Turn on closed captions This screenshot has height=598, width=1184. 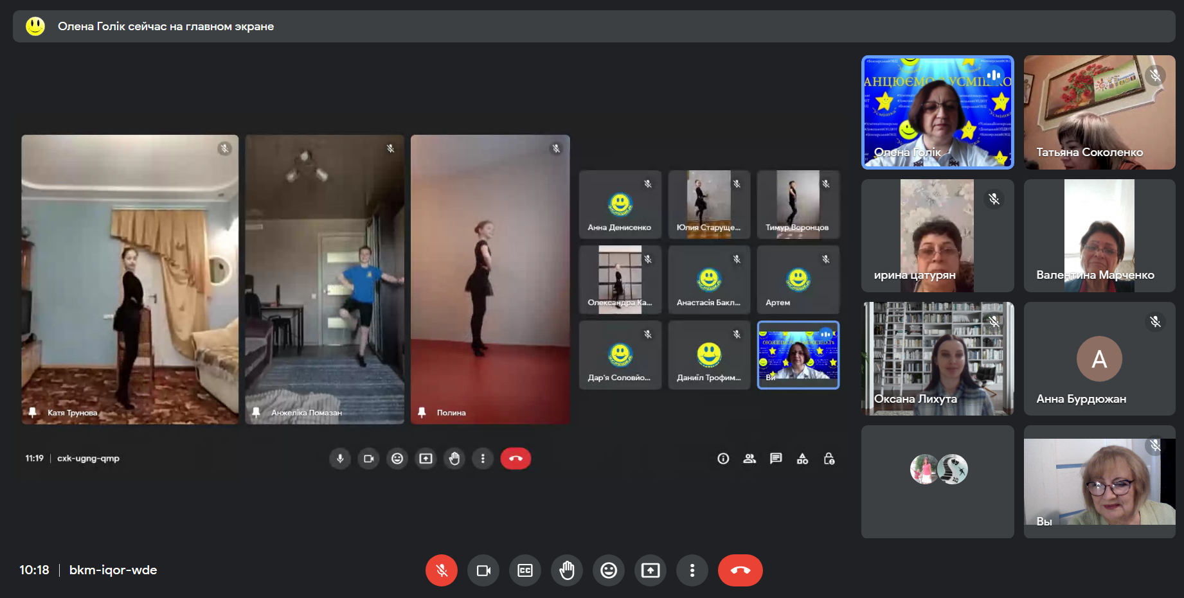(525, 570)
